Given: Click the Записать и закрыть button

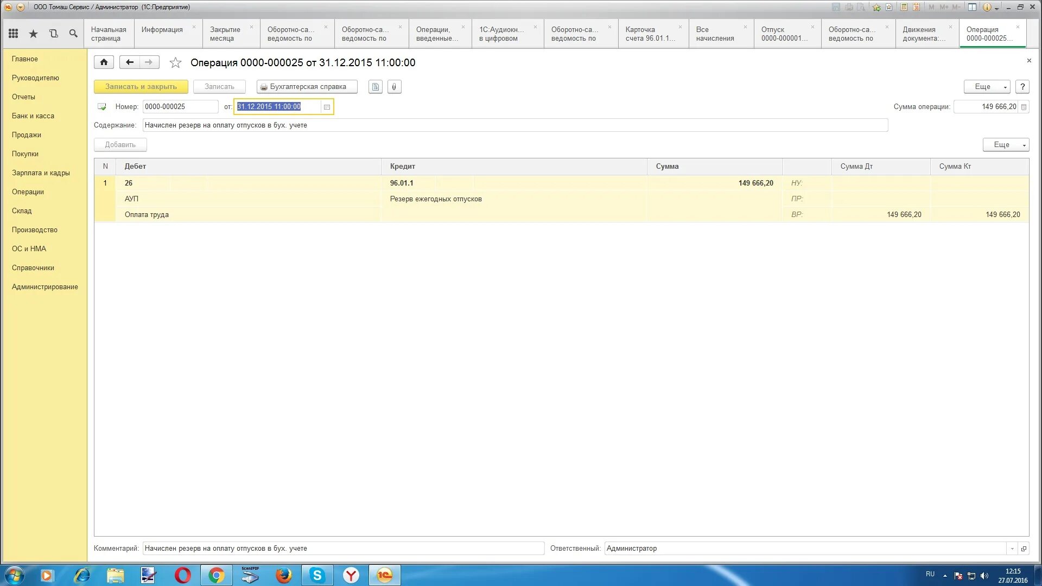Looking at the screenshot, I should tap(141, 87).
